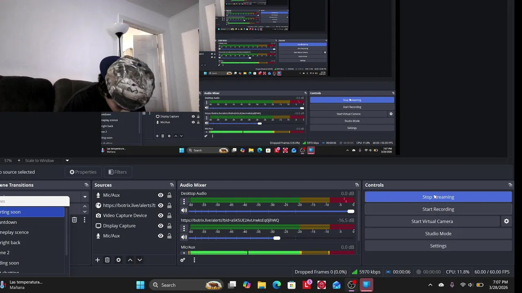The image size is (522, 293).
Task: Open Desktop Audio three-dot options menu
Action: (x=184, y=201)
